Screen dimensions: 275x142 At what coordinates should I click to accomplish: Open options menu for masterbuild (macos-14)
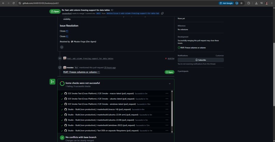coord(167,109)
